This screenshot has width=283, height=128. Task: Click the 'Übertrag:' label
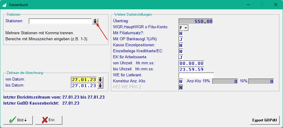[x=121, y=21]
